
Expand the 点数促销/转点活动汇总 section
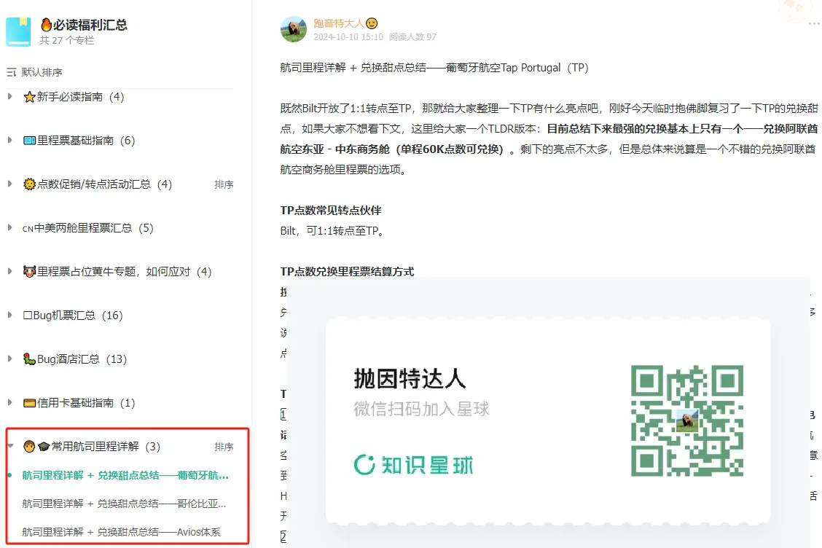(x=10, y=184)
